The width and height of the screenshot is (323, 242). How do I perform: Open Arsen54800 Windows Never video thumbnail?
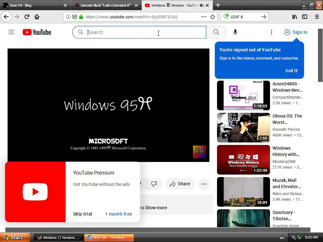tap(243, 95)
